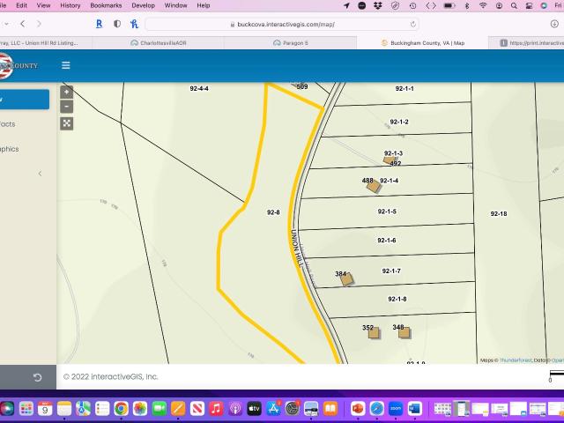This screenshot has height=423, width=564.
Task: Open the hamburger menu in the blue header
Action: (66, 65)
